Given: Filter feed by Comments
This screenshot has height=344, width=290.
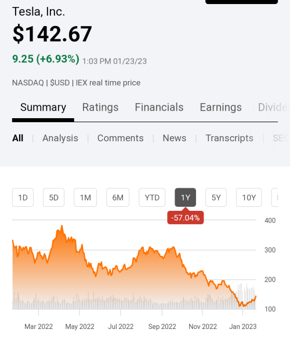Looking at the screenshot, I should click(121, 138).
